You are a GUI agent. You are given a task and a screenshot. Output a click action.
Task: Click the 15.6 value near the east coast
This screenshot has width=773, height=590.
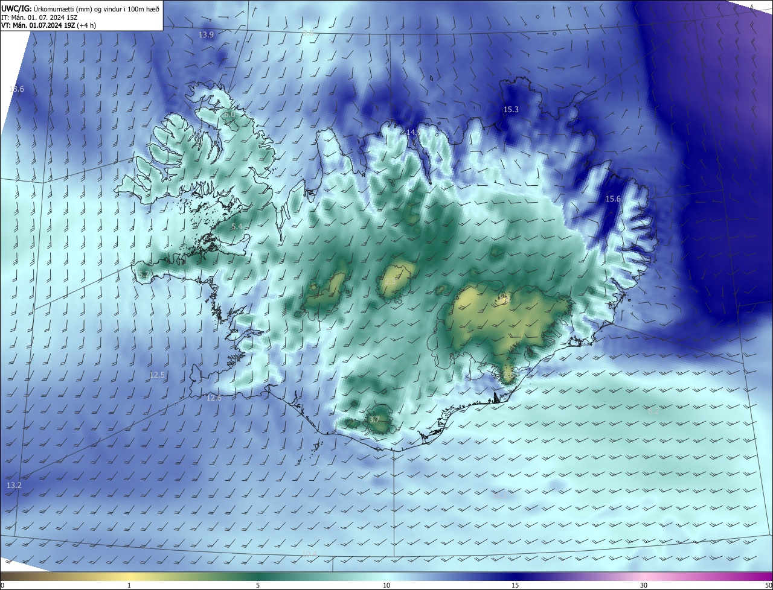tap(613, 199)
